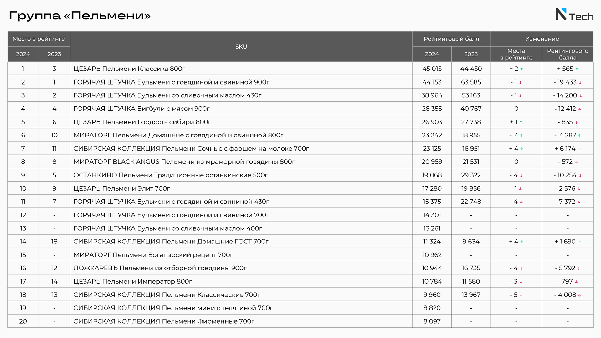Click the score change «- 4 008»

pos(568,295)
